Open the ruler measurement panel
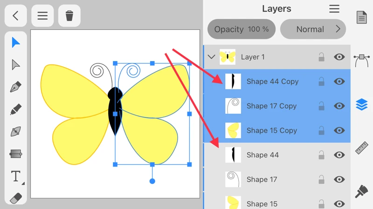Viewport: 373px width, 209px height. click(x=362, y=147)
